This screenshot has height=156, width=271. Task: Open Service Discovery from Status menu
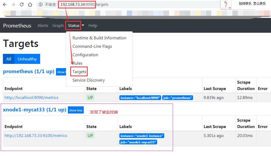(88, 80)
